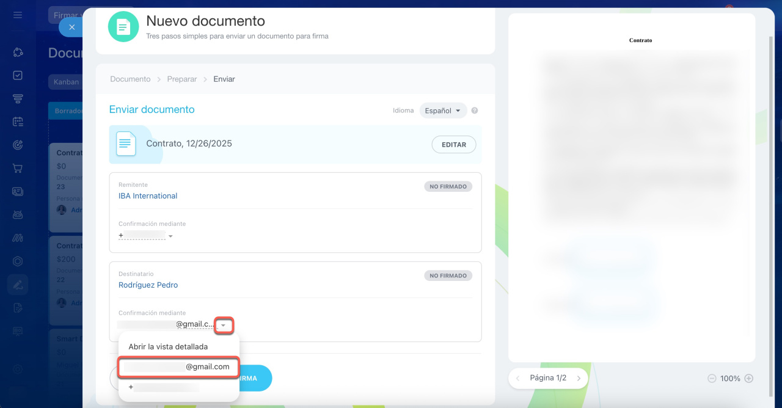The width and height of the screenshot is (782, 408).
Task: Click the EDITAR button
Action: tap(453, 145)
